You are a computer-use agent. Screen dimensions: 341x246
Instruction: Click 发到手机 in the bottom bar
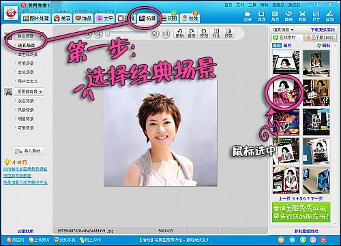tap(65, 240)
